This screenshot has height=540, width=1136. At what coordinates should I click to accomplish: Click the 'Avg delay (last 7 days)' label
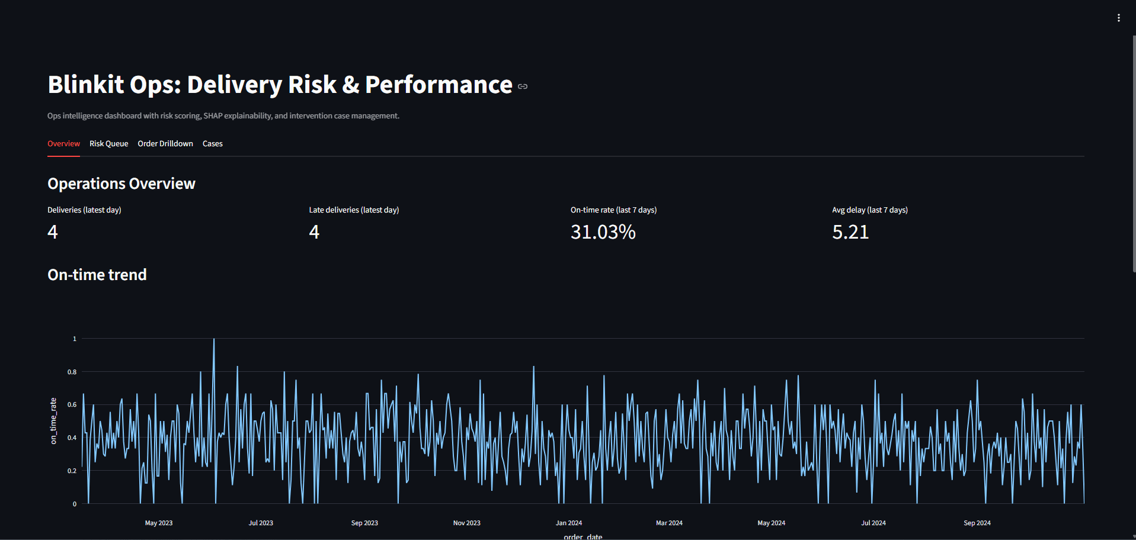(x=870, y=210)
